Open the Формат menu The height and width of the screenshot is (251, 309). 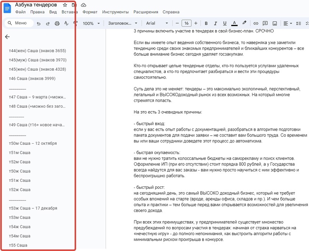coord(90,12)
